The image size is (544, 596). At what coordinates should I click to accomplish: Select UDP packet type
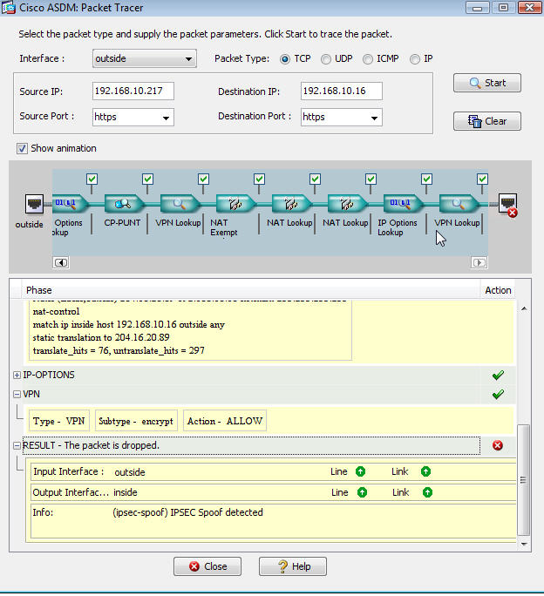pyautogui.click(x=326, y=59)
